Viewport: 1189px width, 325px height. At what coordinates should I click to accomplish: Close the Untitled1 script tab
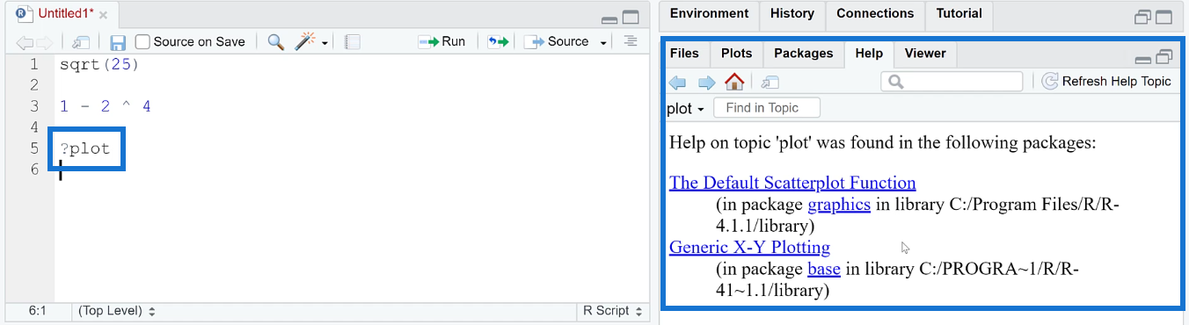104,16
